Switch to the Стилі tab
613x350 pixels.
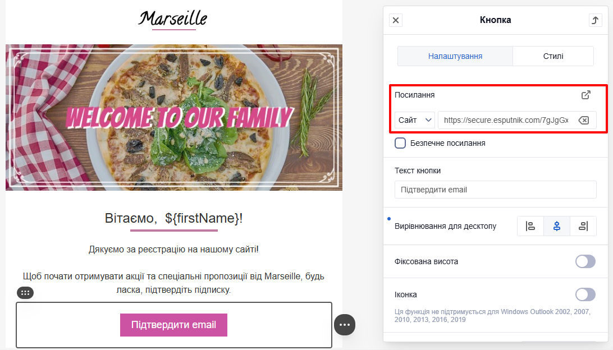(x=553, y=56)
